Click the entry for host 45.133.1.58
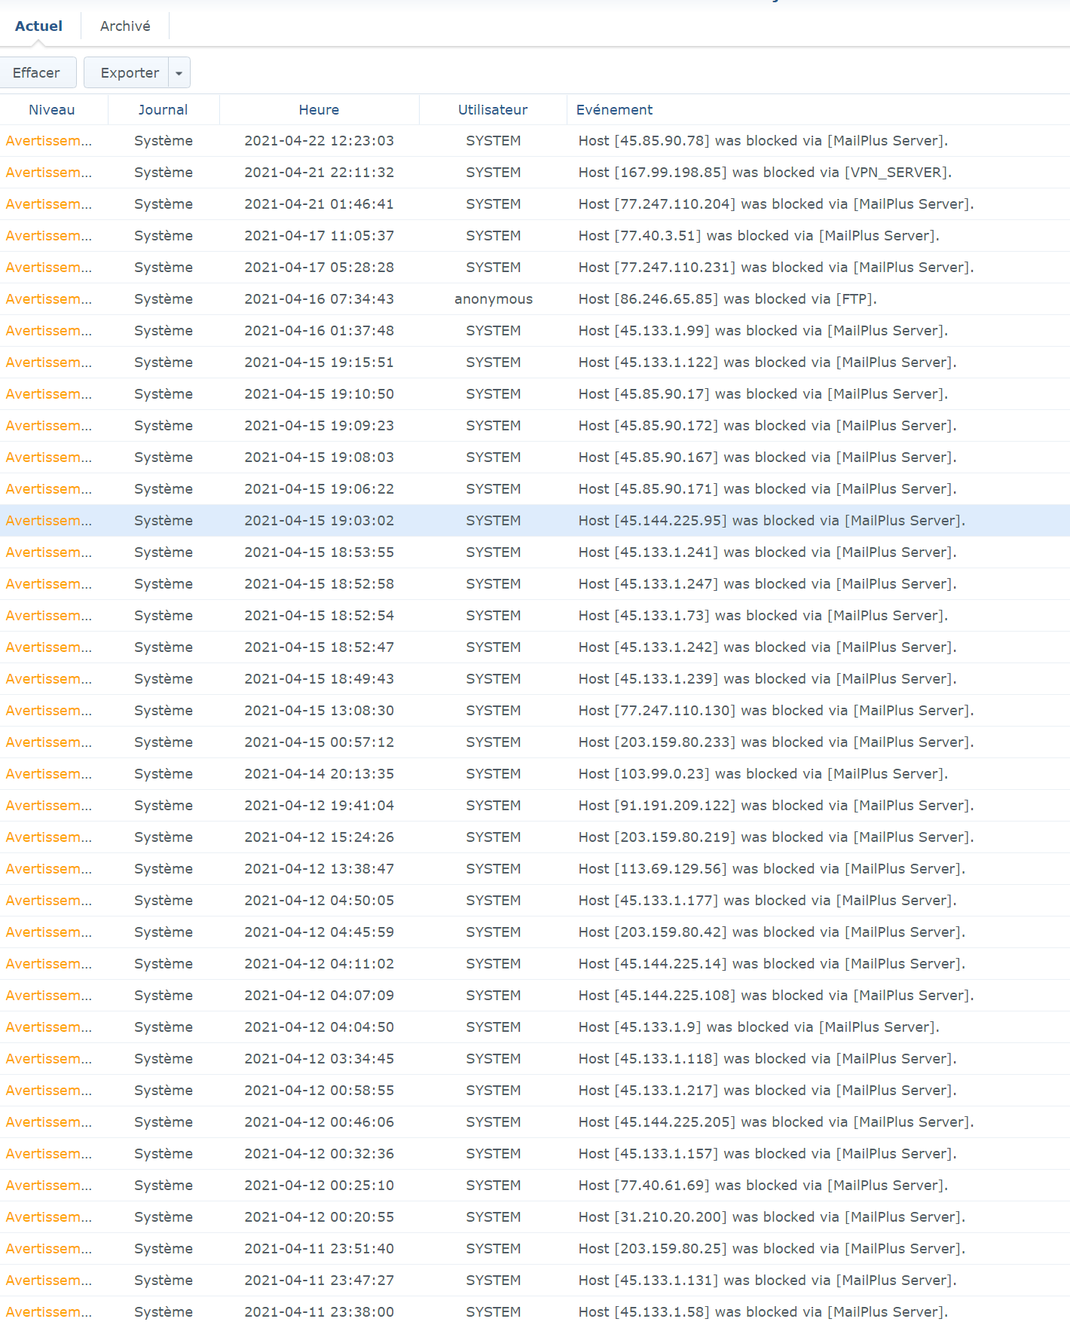The image size is (1070, 1325). (x=535, y=1311)
